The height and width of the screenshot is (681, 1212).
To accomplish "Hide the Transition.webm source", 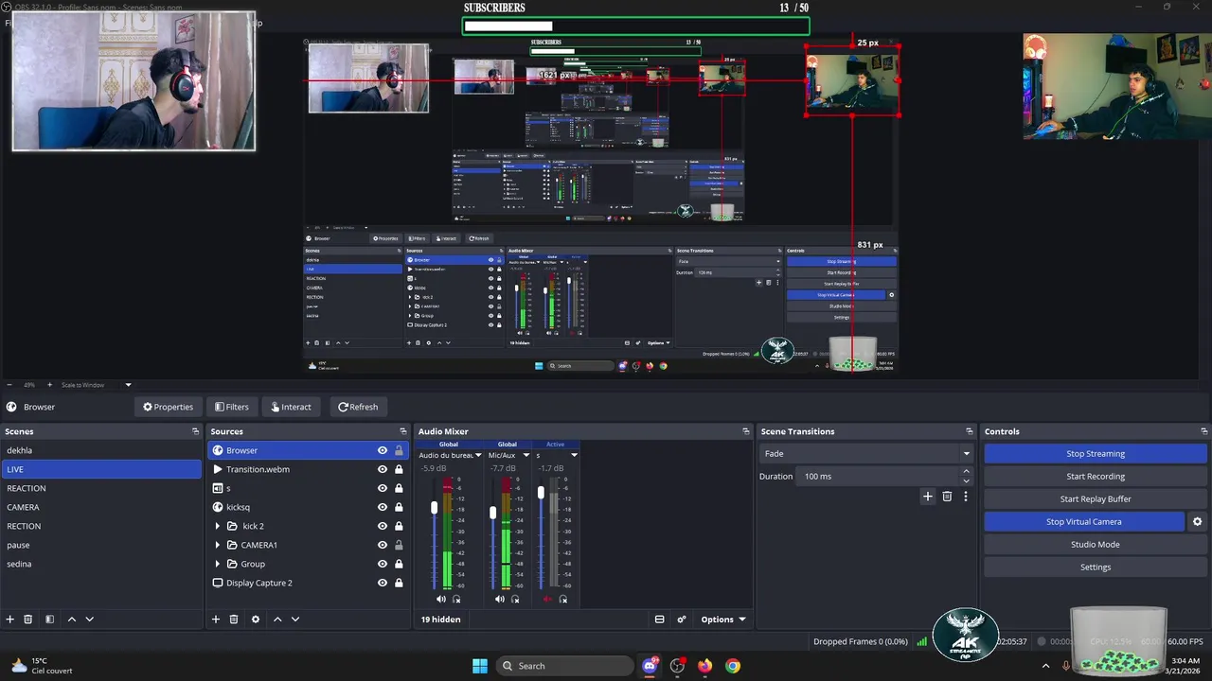I will [383, 469].
